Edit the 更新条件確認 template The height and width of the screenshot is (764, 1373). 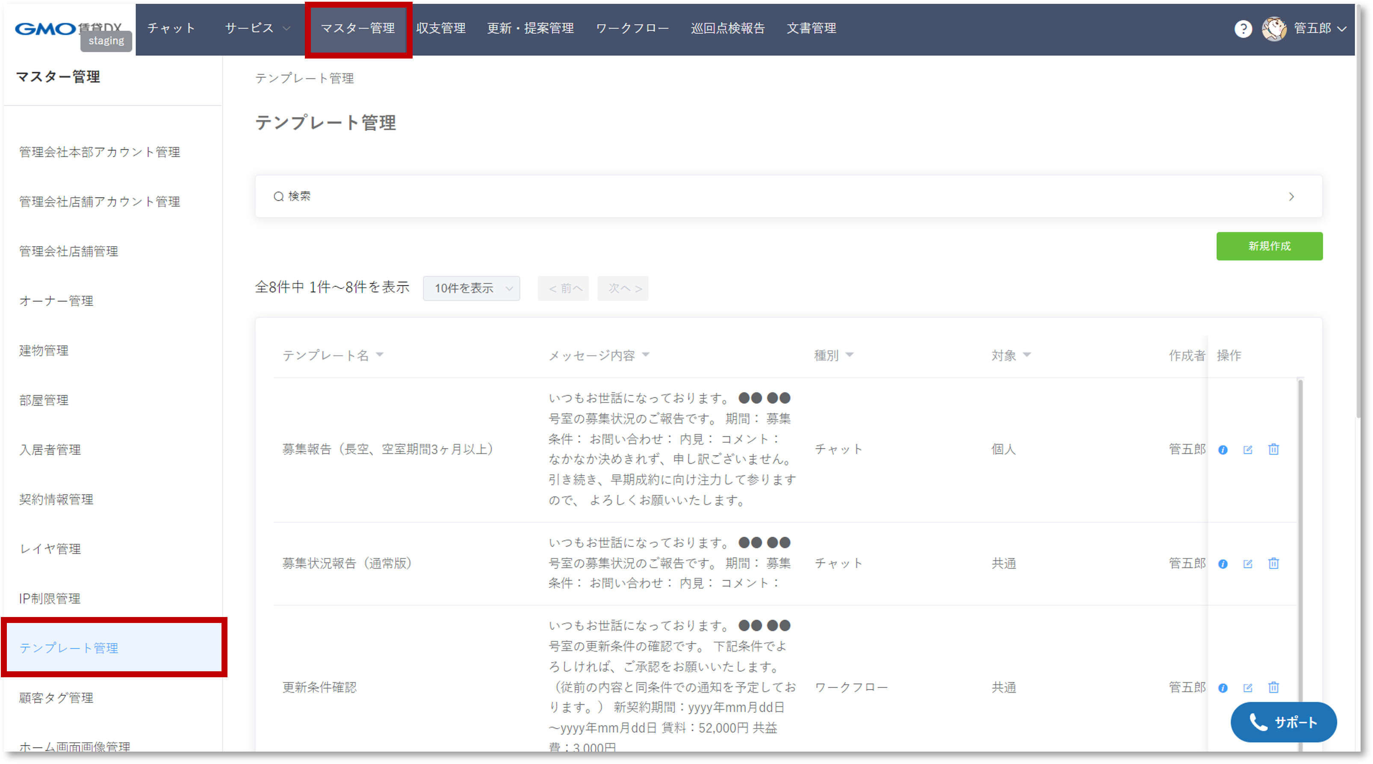tap(1248, 688)
